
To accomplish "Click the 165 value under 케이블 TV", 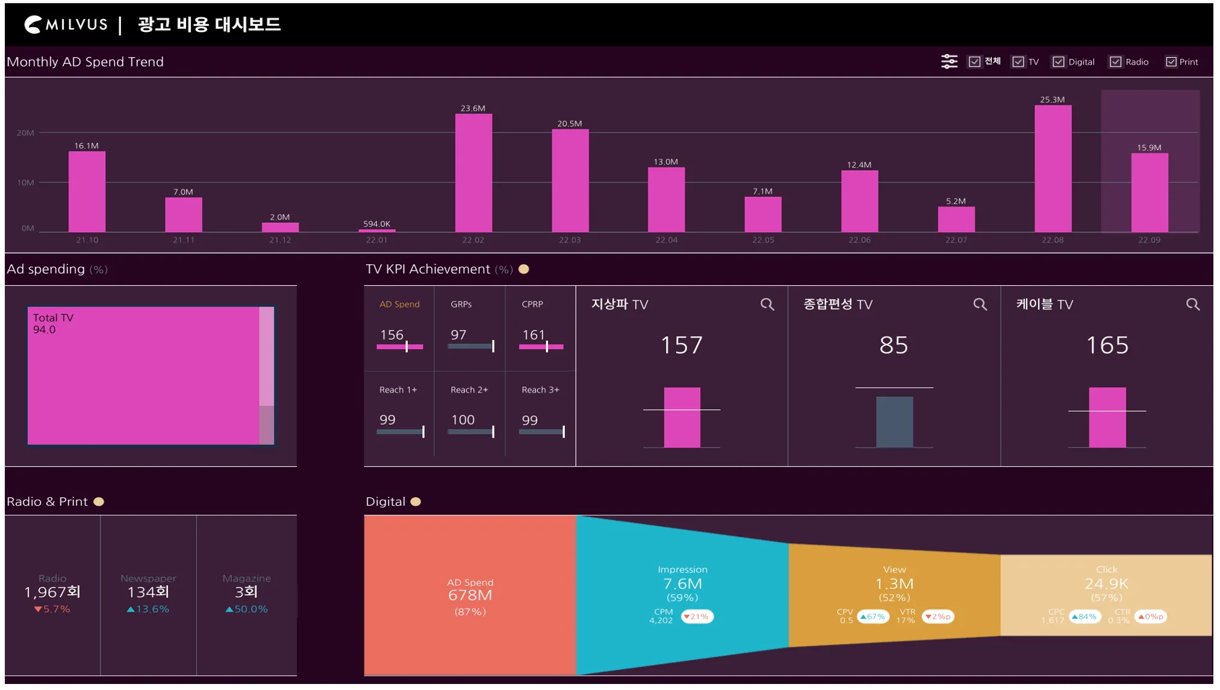I will [x=1107, y=345].
